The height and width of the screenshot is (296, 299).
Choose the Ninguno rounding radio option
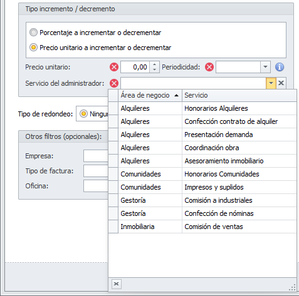click(x=83, y=114)
